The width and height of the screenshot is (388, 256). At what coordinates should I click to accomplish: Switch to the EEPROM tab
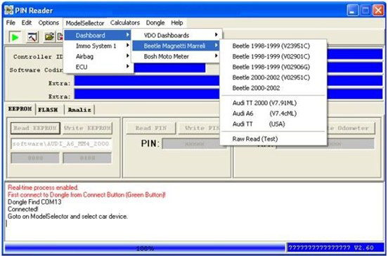click(x=20, y=109)
